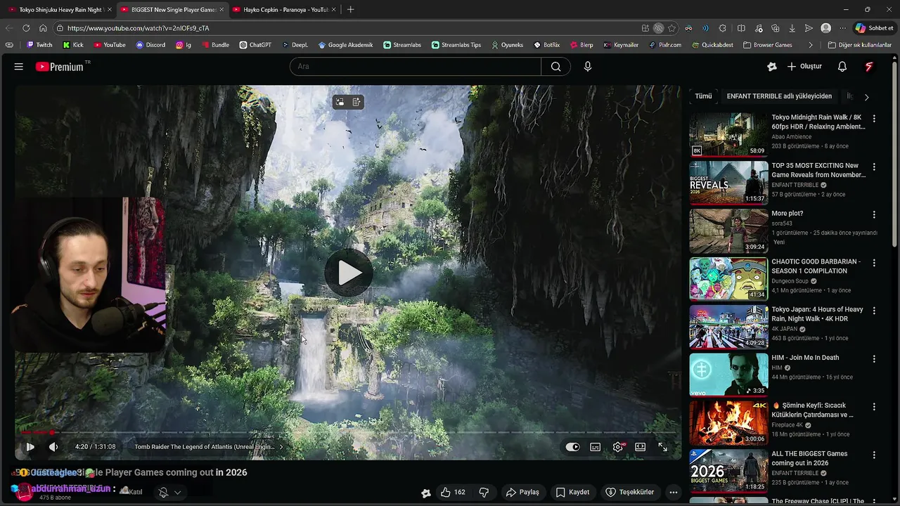Open Tokyo Japan: 4 Hours of Heavy Rain
900x506 pixels.
[x=817, y=314]
